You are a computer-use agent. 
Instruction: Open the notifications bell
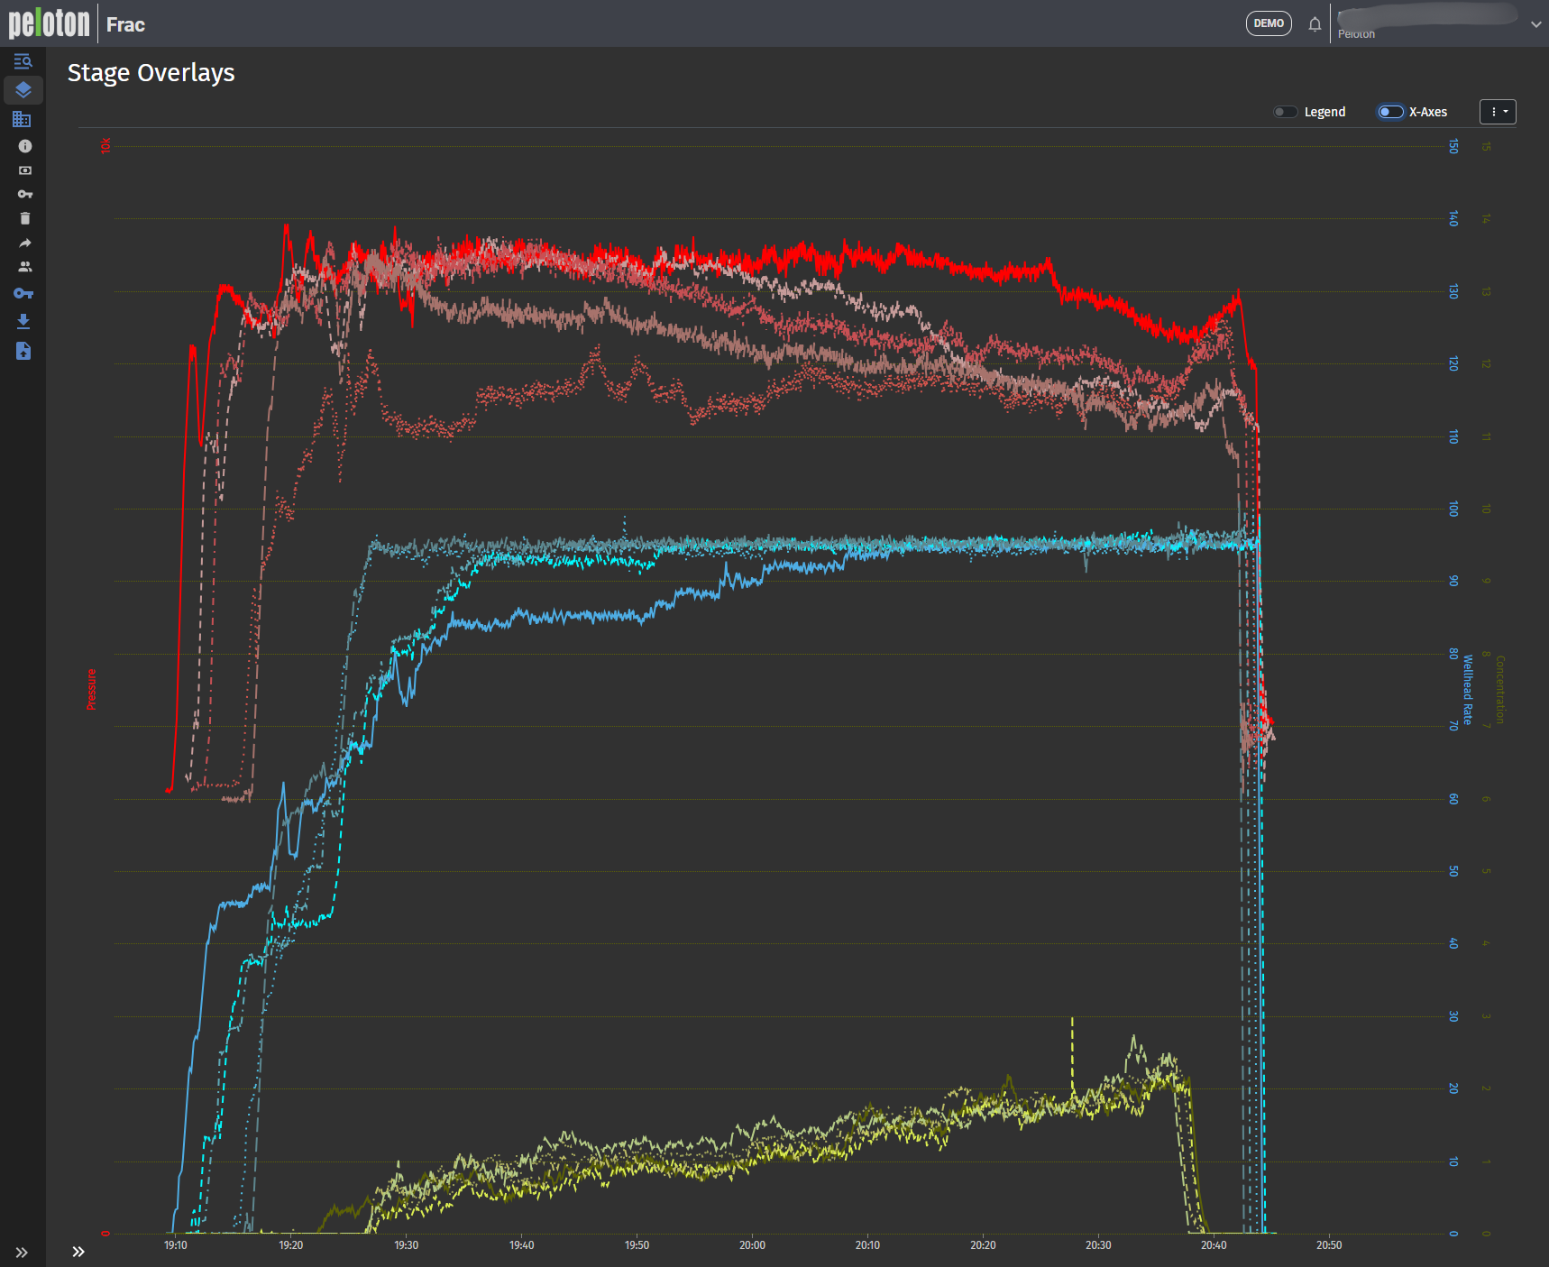click(1315, 24)
